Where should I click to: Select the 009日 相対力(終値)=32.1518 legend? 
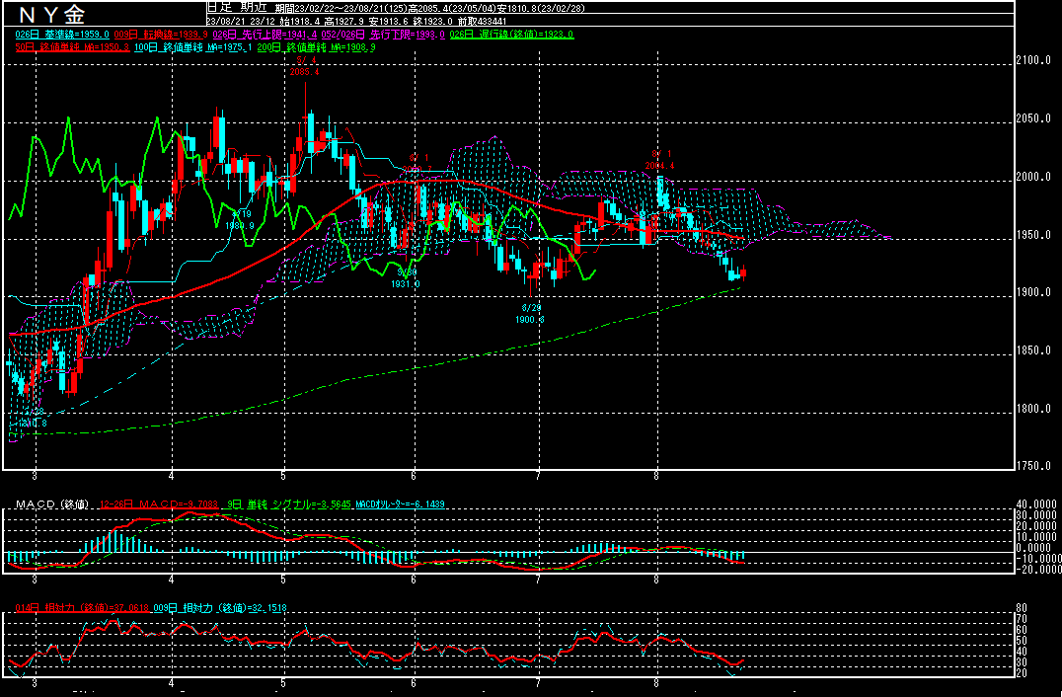219,608
